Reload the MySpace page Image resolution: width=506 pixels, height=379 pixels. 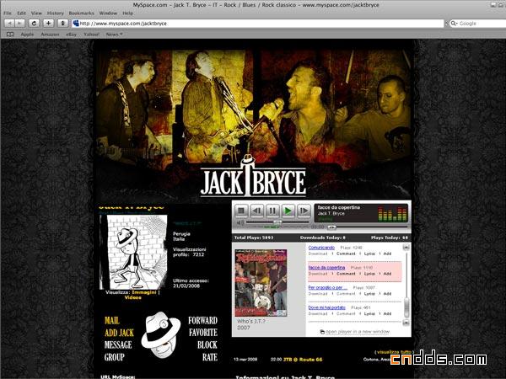[x=34, y=24]
